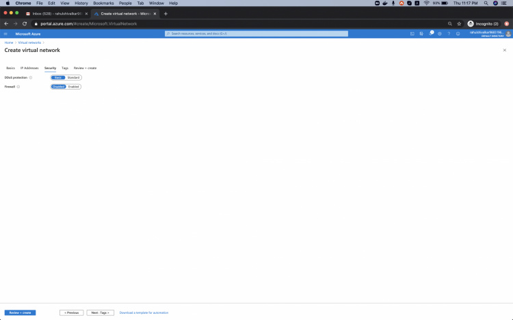Open the Azure notifications bell
513x320 pixels.
click(x=431, y=34)
